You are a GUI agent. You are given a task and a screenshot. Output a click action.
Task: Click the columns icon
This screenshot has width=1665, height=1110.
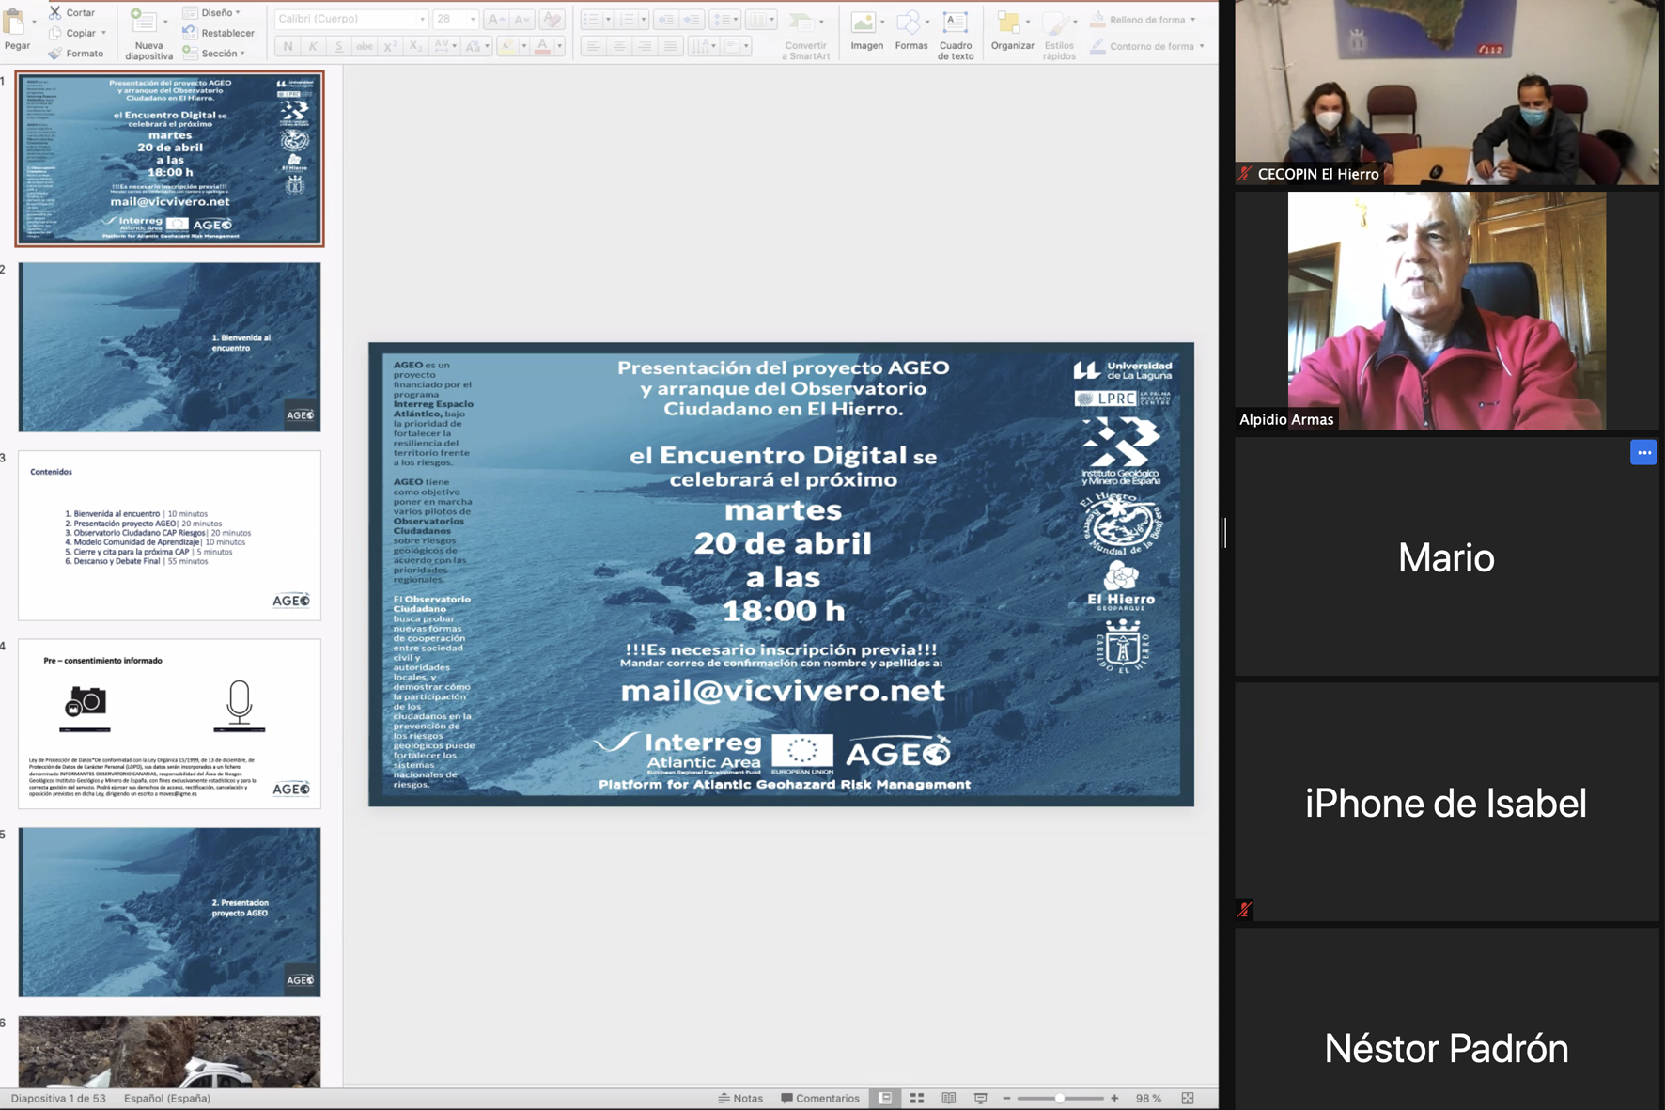756,19
